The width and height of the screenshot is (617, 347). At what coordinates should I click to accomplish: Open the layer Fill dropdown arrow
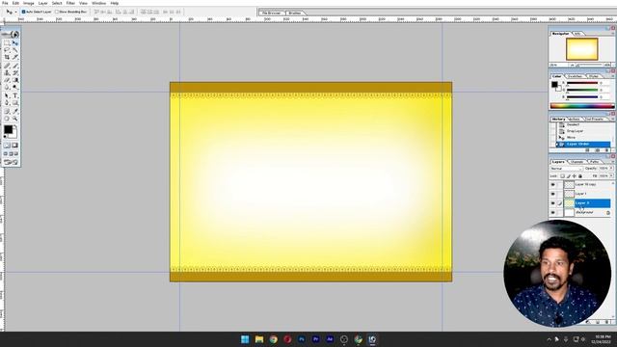tap(611, 176)
